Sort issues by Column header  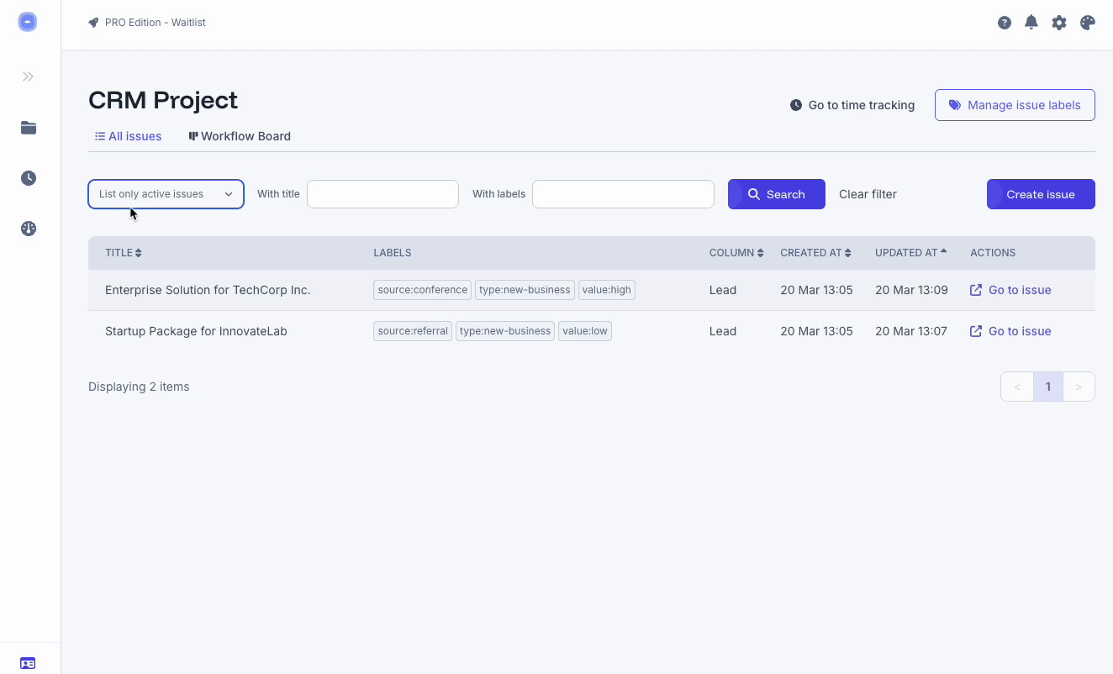(x=736, y=253)
